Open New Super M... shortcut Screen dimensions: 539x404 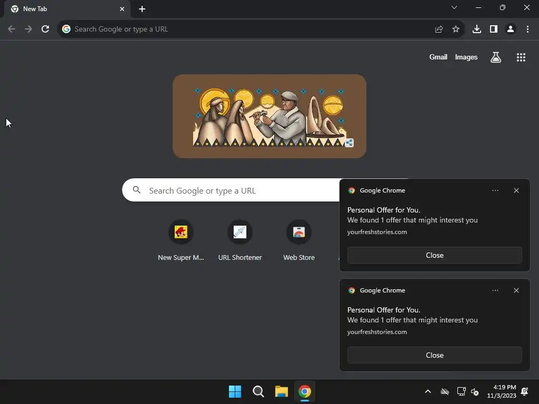click(x=181, y=240)
